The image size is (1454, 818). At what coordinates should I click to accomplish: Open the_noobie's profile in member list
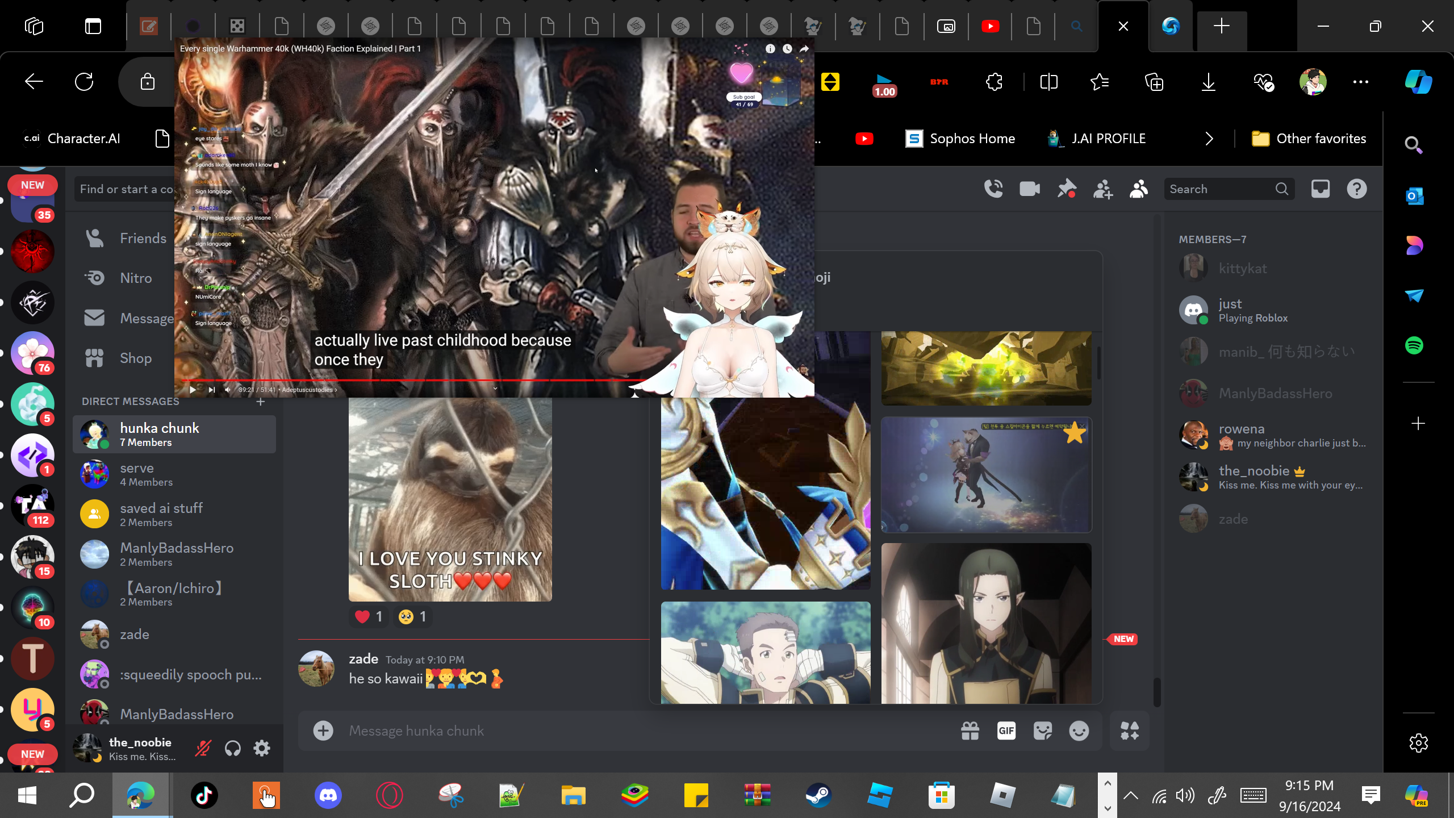1273,477
